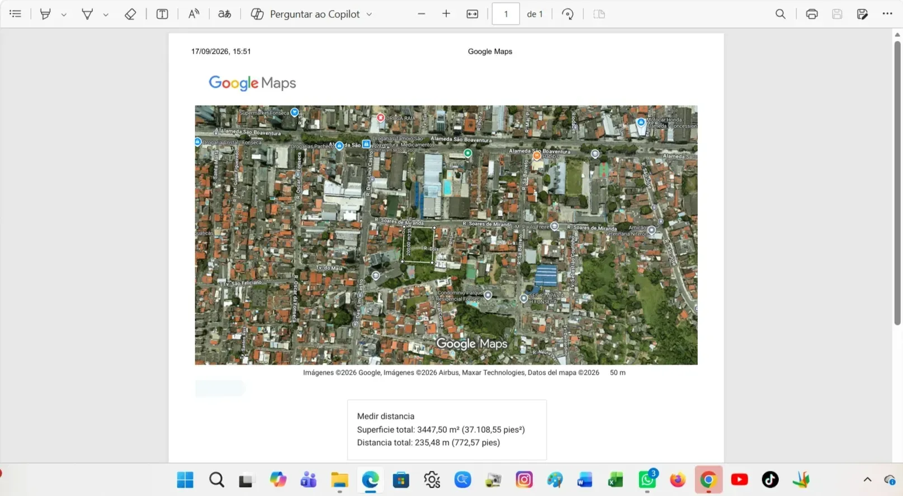903x496 pixels.
Task: Toggle fit to width view
Action: [x=472, y=14]
